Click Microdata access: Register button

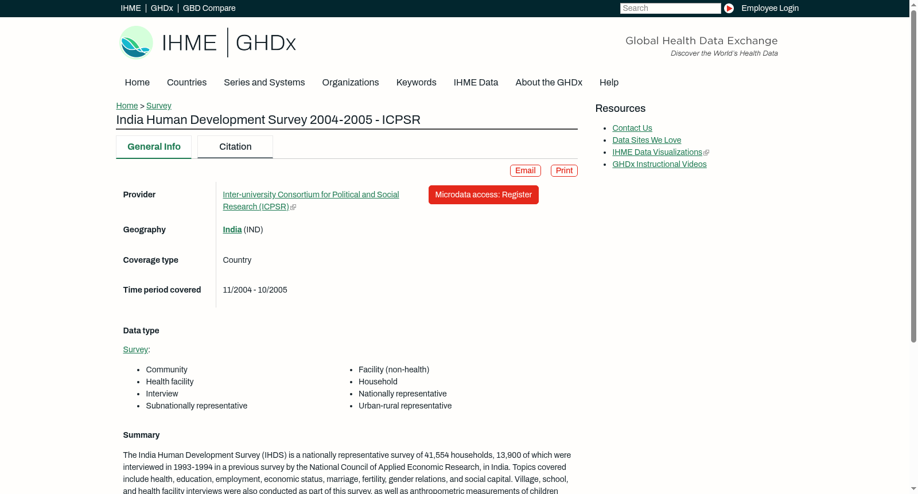point(484,195)
